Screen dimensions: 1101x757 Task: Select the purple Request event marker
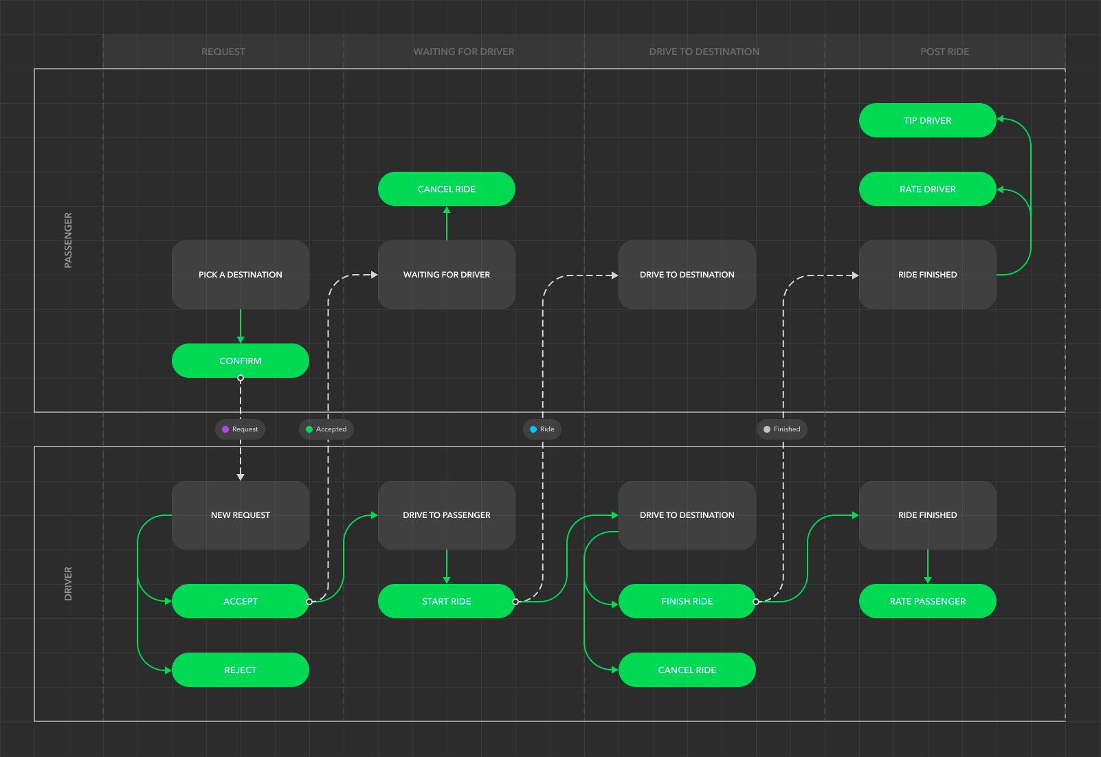pos(240,429)
